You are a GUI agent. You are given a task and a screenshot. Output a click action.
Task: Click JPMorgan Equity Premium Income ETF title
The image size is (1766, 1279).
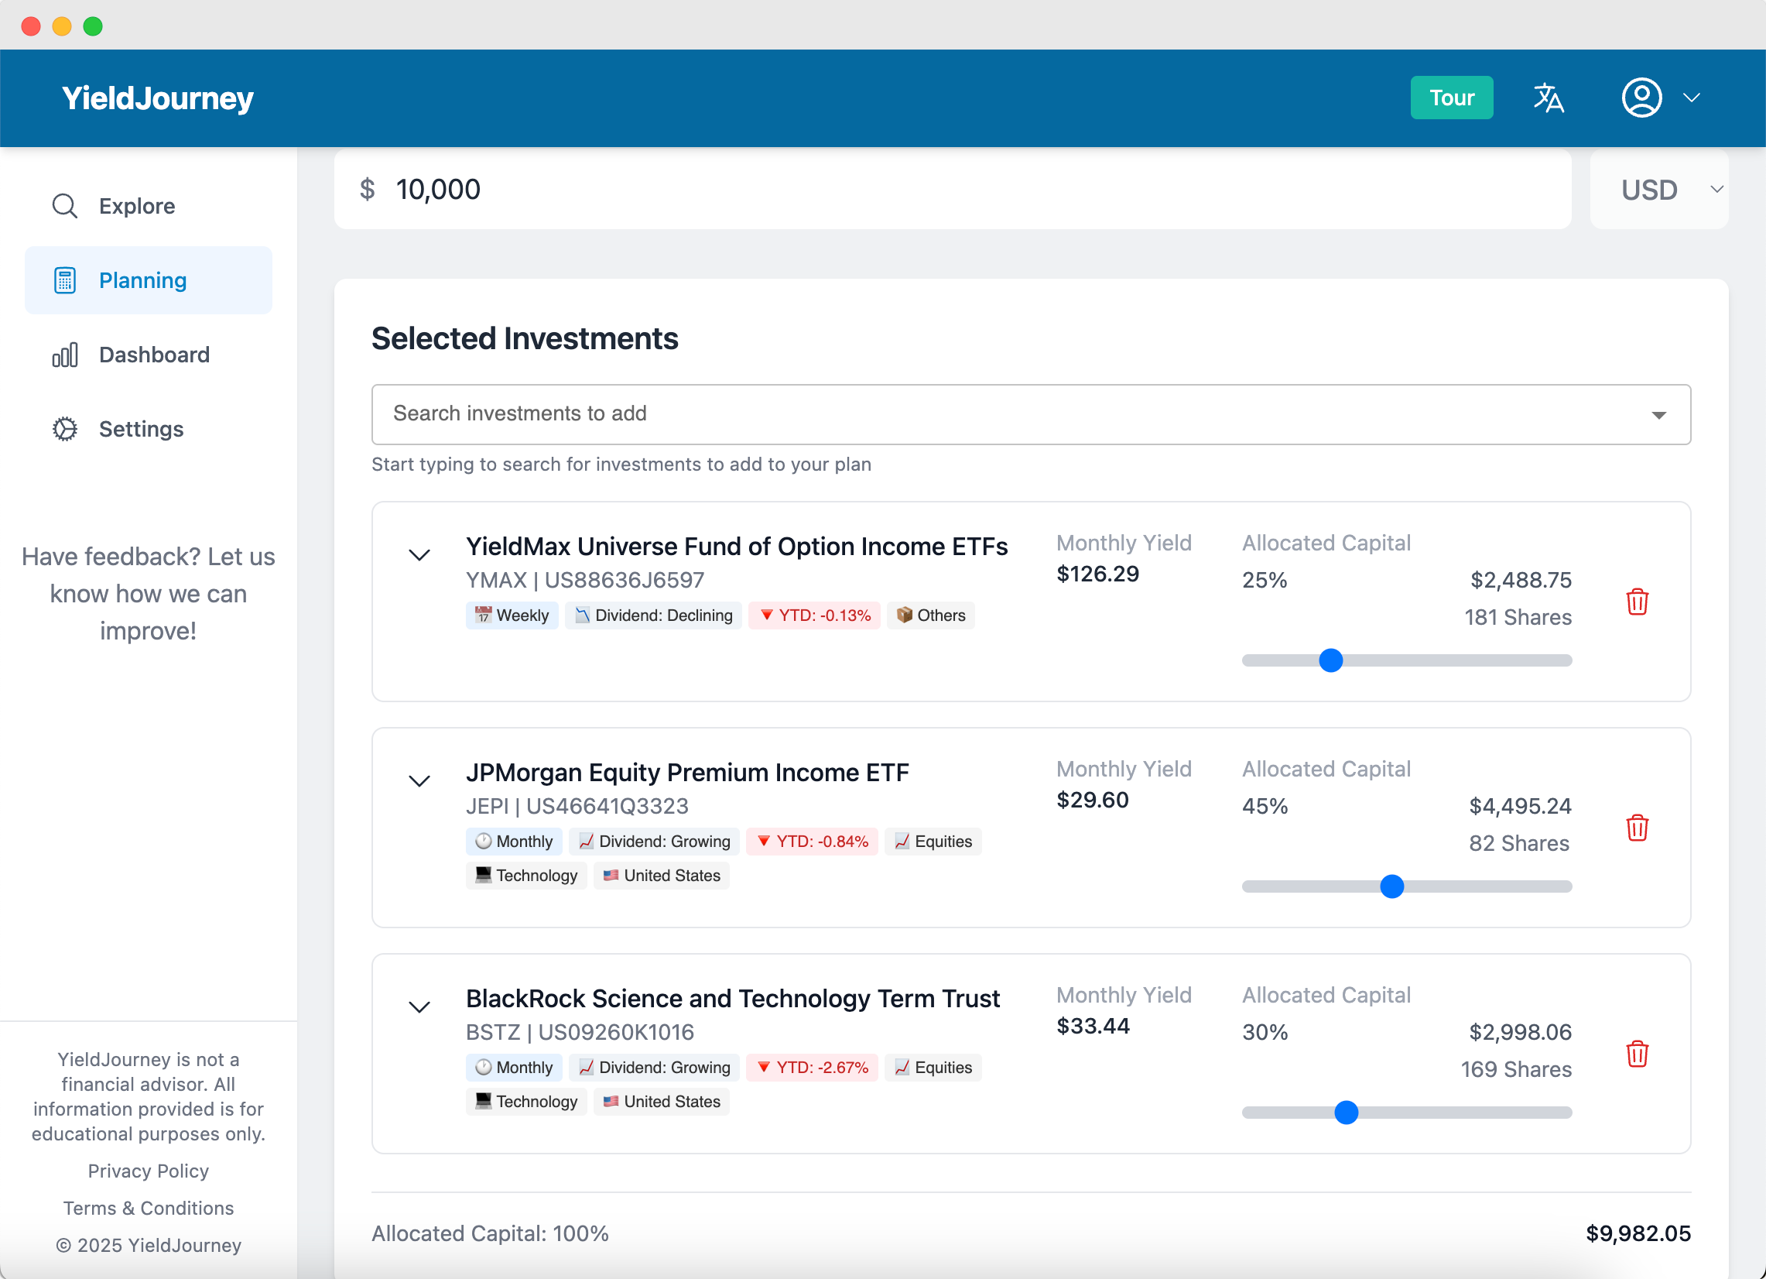(x=686, y=773)
